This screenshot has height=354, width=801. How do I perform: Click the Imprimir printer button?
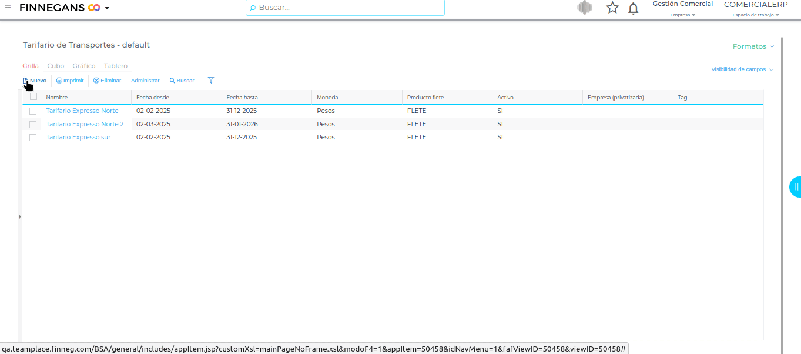pos(70,81)
